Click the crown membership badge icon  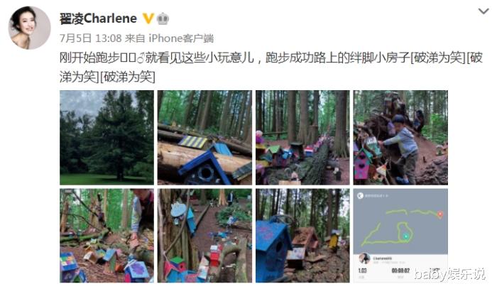pyautogui.click(x=163, y=18)
